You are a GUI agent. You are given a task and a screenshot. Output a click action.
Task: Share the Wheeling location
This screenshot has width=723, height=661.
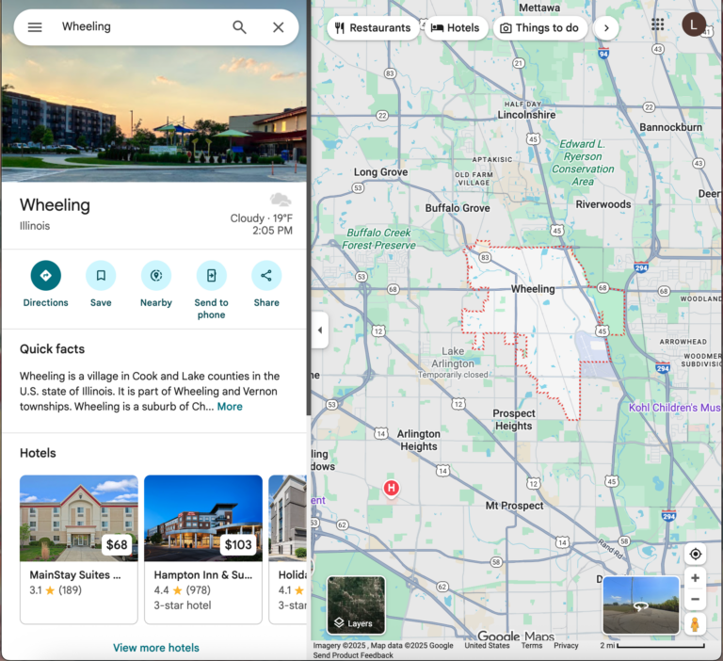pyautogui.click(x=266, y=276)
